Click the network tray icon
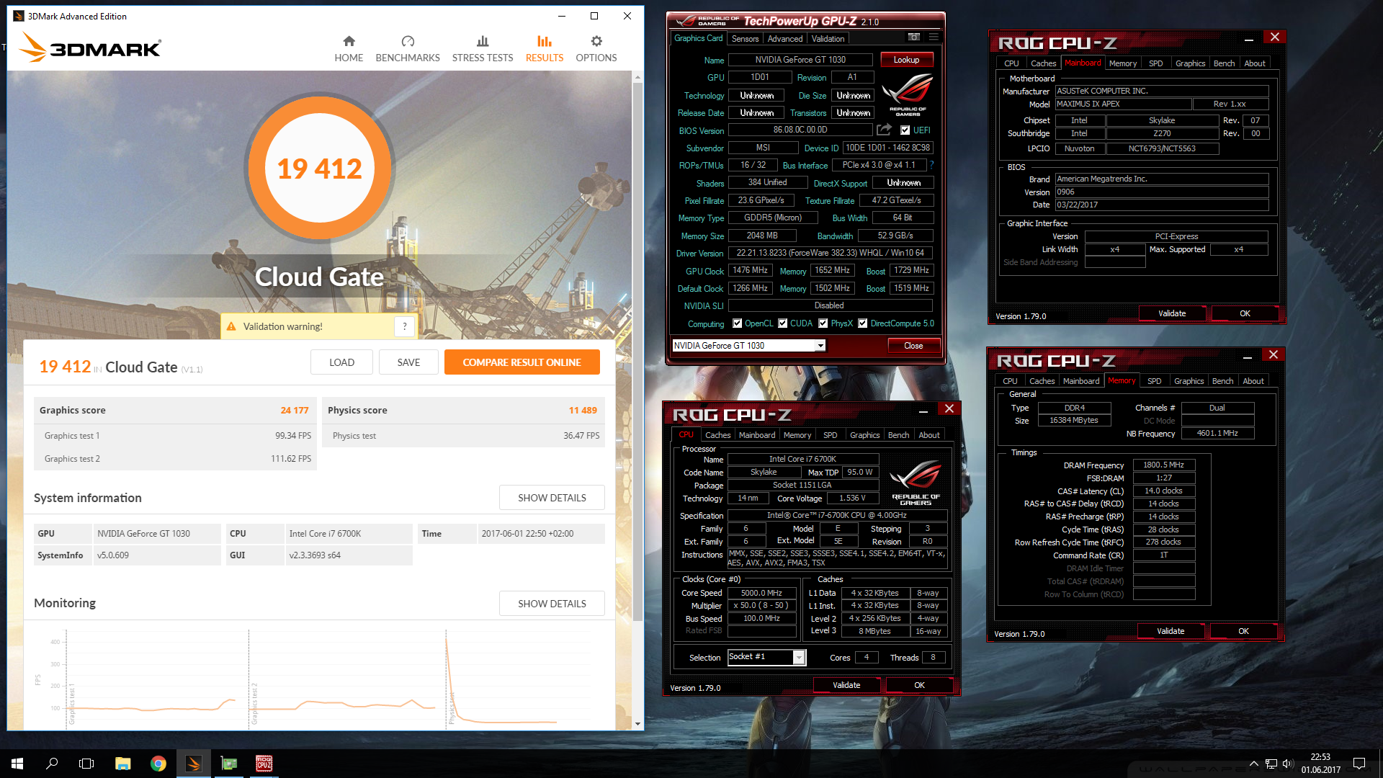The width and height of the screenshot is (1383, 778). click(x=1271, y=764)
